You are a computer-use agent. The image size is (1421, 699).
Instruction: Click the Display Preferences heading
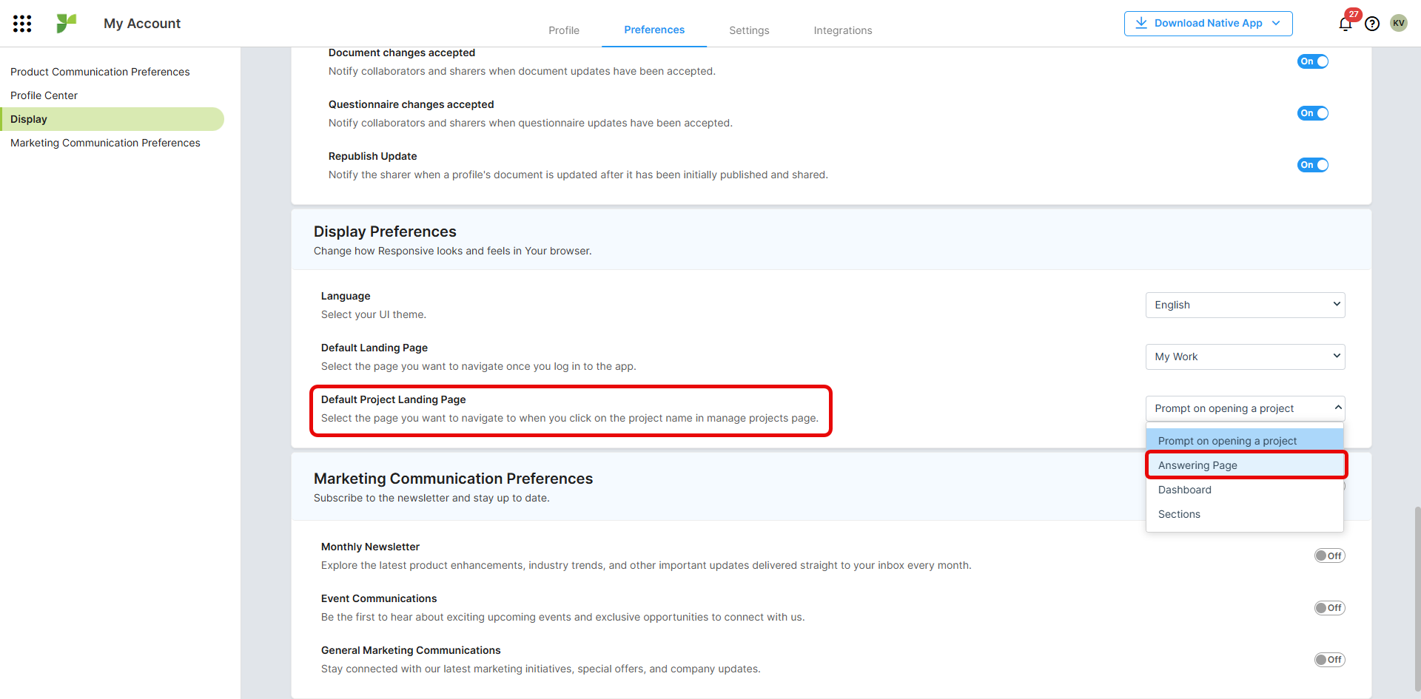pyautogui.click(x=385, y=232)
